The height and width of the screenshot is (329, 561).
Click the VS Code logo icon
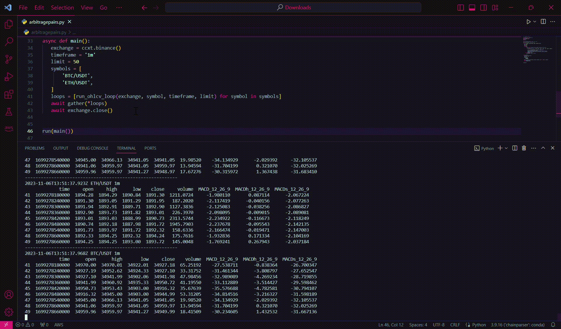pyautogui.click(x=8, y=8)
